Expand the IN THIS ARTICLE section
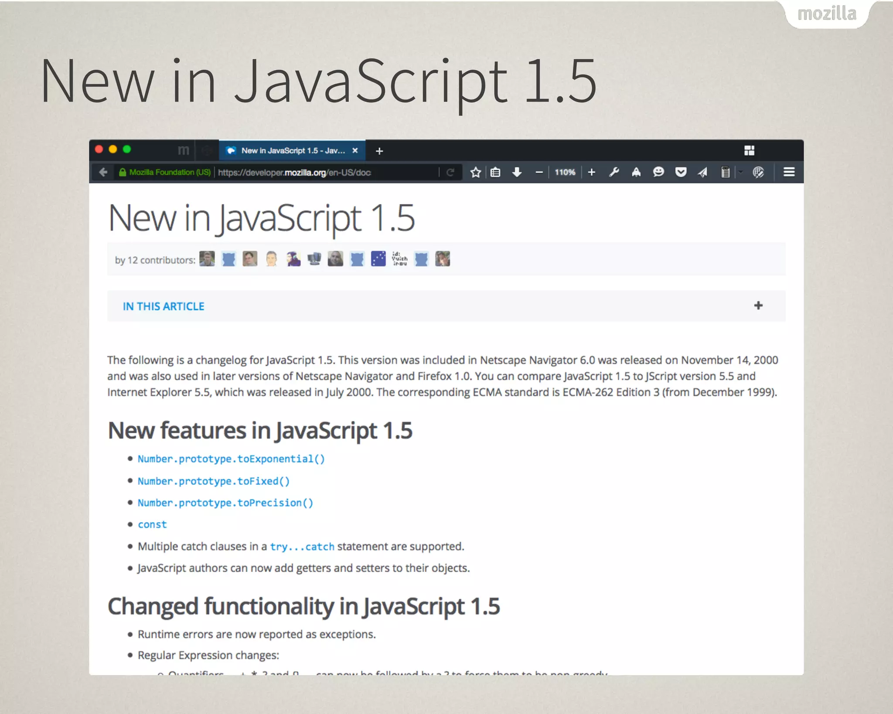The image size is (893, 714). [x=758, y=306]
